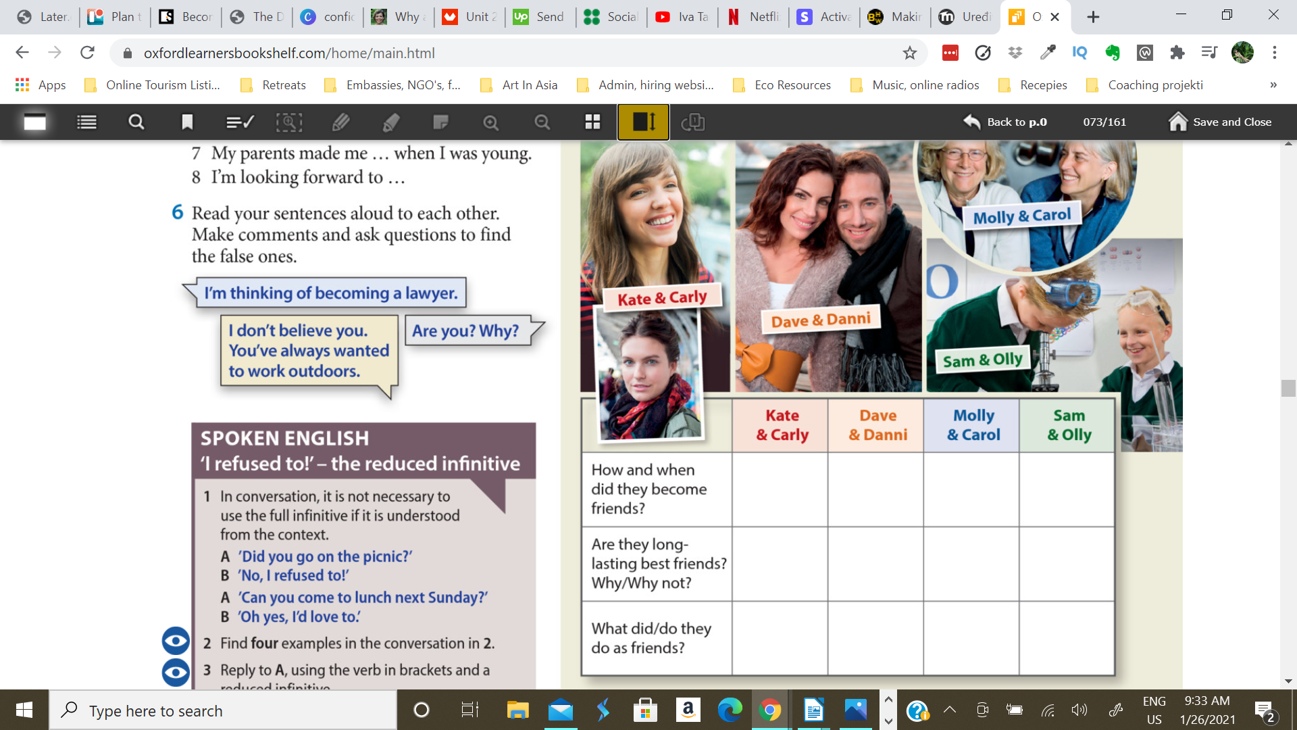Open the color picker eyedropper extension
This screenshot has height=730, width=1297.
[1048, 53]
